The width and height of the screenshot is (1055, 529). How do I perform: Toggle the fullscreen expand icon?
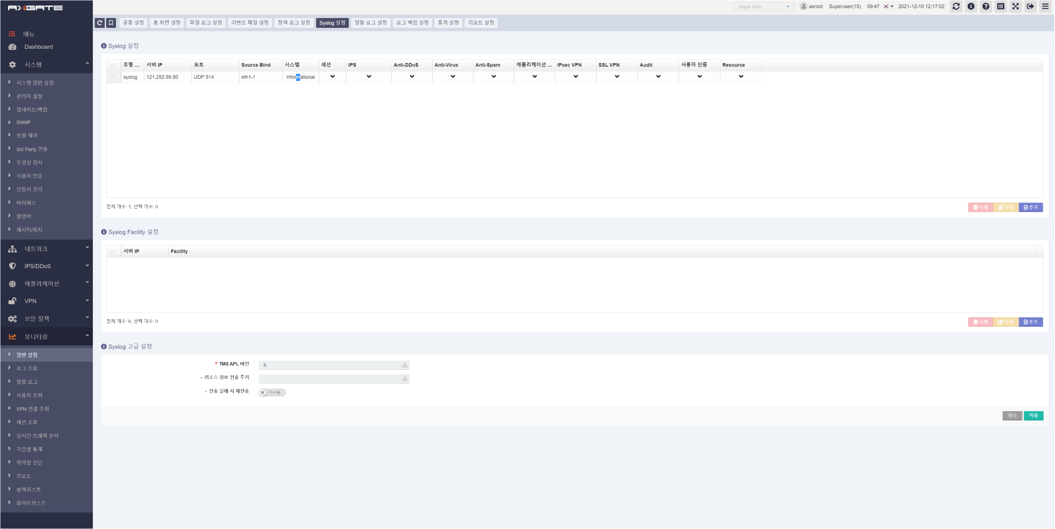(x=1015, y=7)
